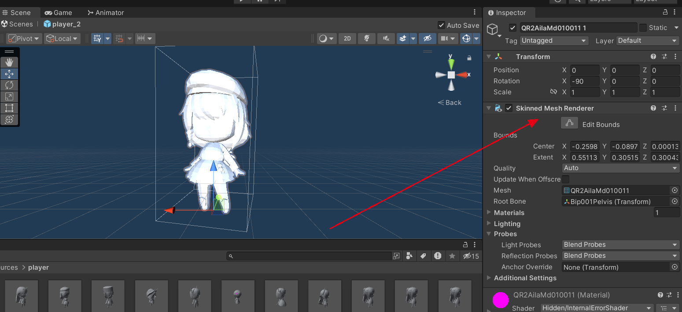682x312 pixels.
Task: Expand the Materials section
Action: tap(489, 212)
